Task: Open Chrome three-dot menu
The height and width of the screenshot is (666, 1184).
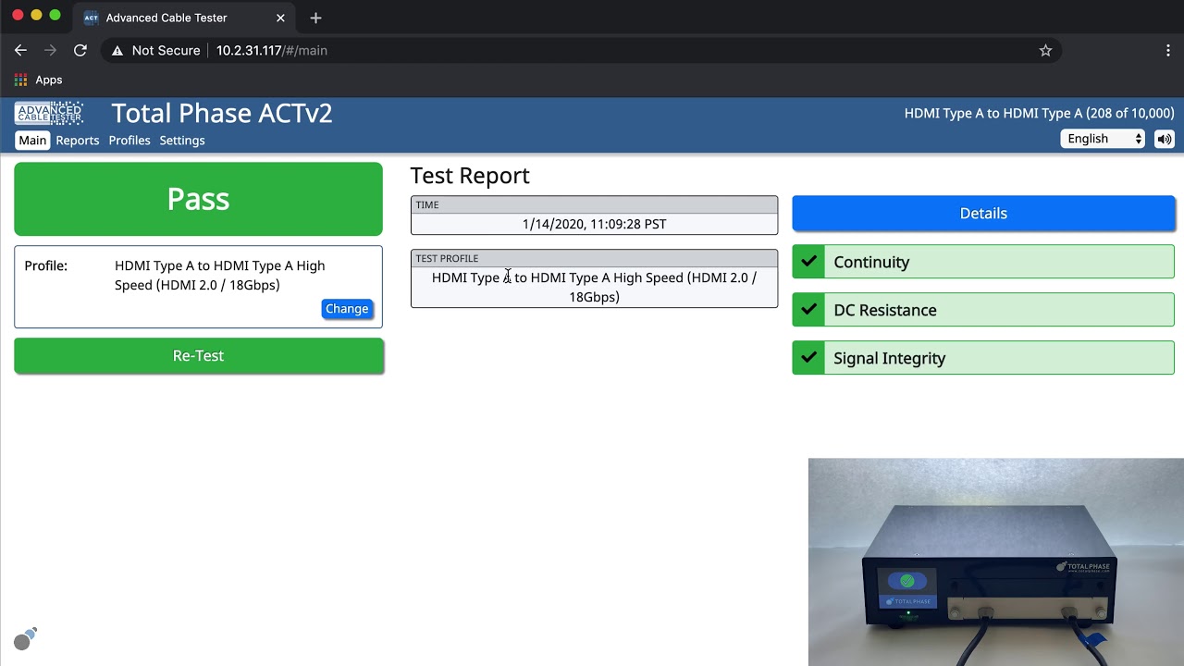Action: pos(1168,51)
